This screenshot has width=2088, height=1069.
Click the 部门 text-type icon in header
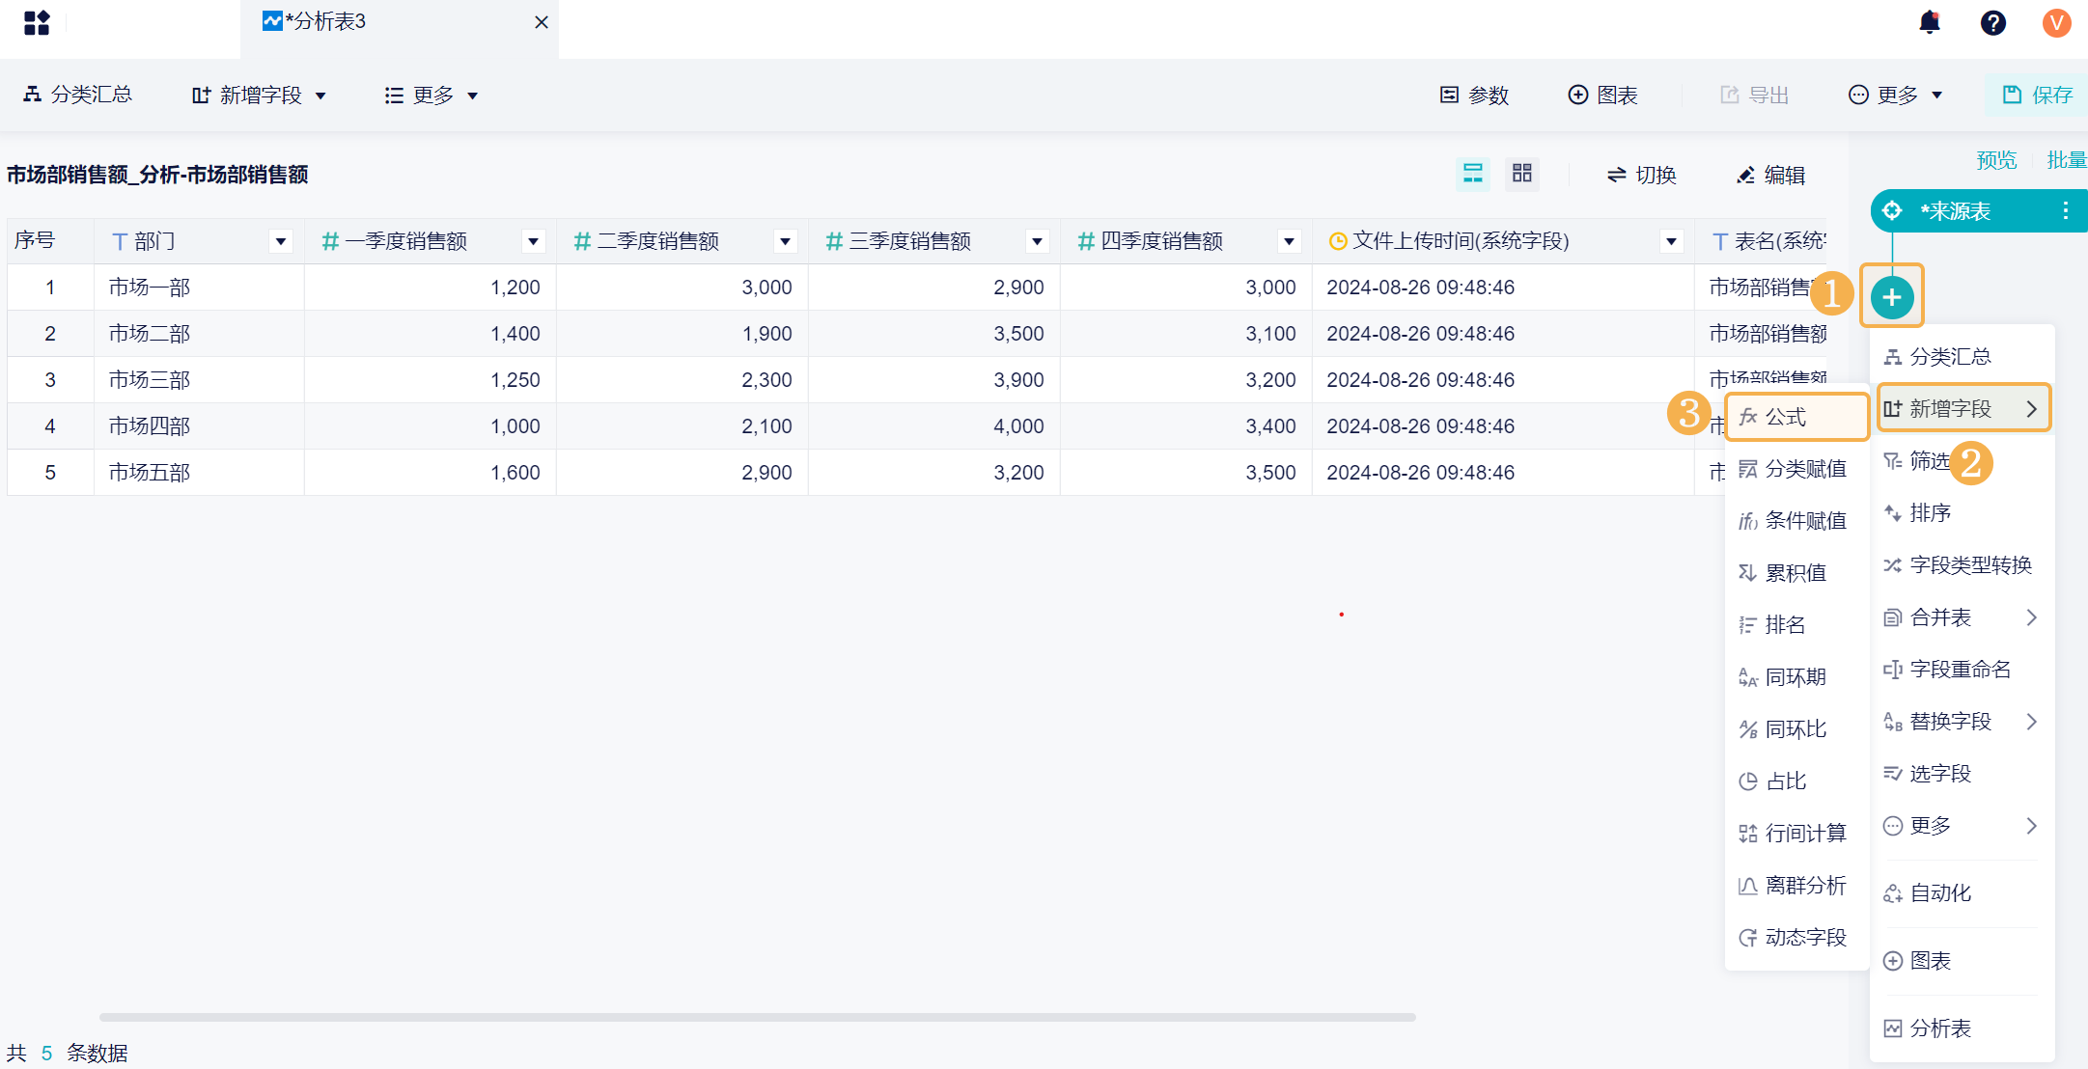pyautogui.click(x=120, y=241)
